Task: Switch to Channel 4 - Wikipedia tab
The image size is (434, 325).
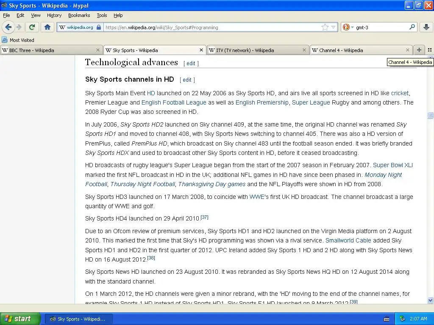Action: 361,50
